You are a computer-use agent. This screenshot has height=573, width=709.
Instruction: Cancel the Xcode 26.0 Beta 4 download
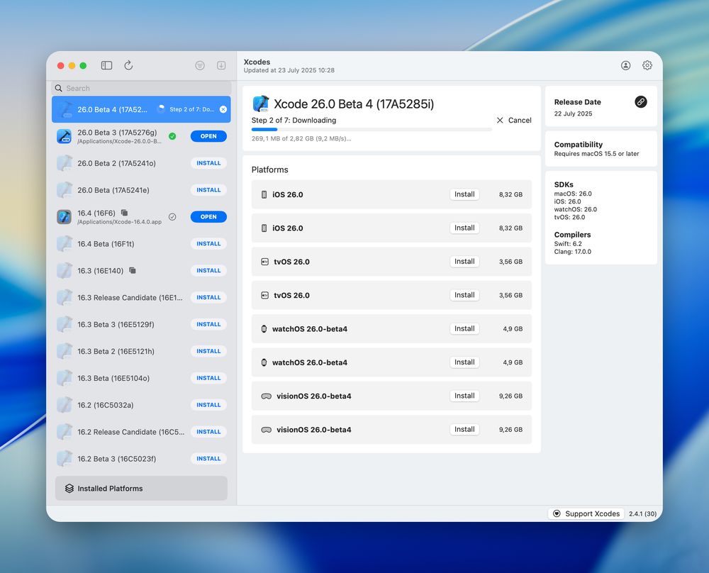coord(513,121)
